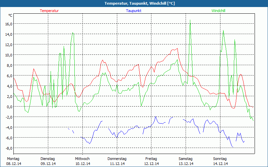The height and width of the screenshot is (167, 268).
Task: Select the 6,0 y-axis value
Action: tap(9, 76)
